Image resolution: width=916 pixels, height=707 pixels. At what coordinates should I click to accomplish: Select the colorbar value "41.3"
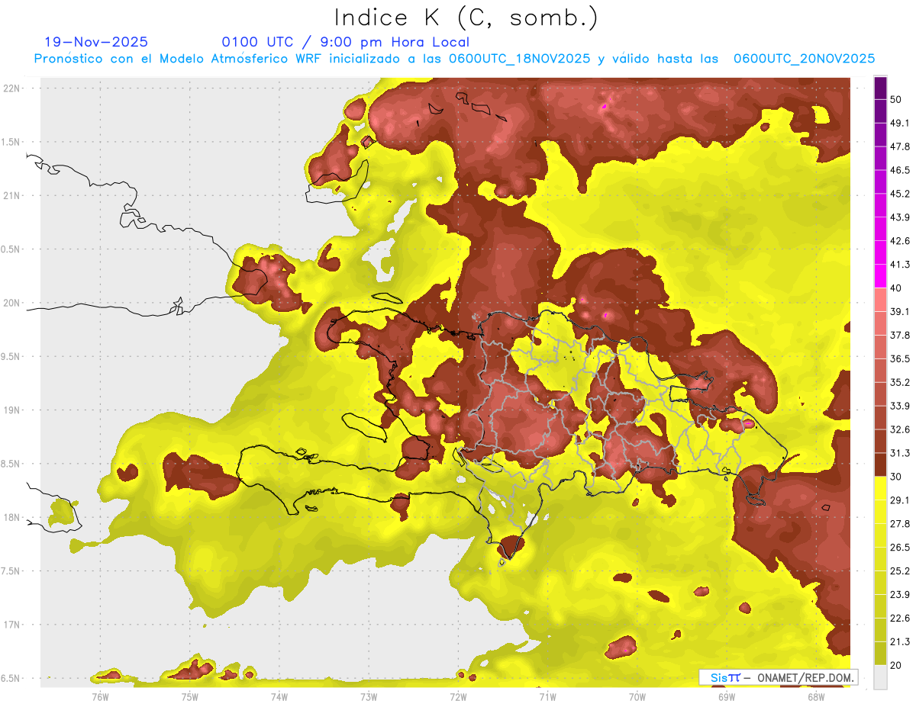tap(900, 265)
